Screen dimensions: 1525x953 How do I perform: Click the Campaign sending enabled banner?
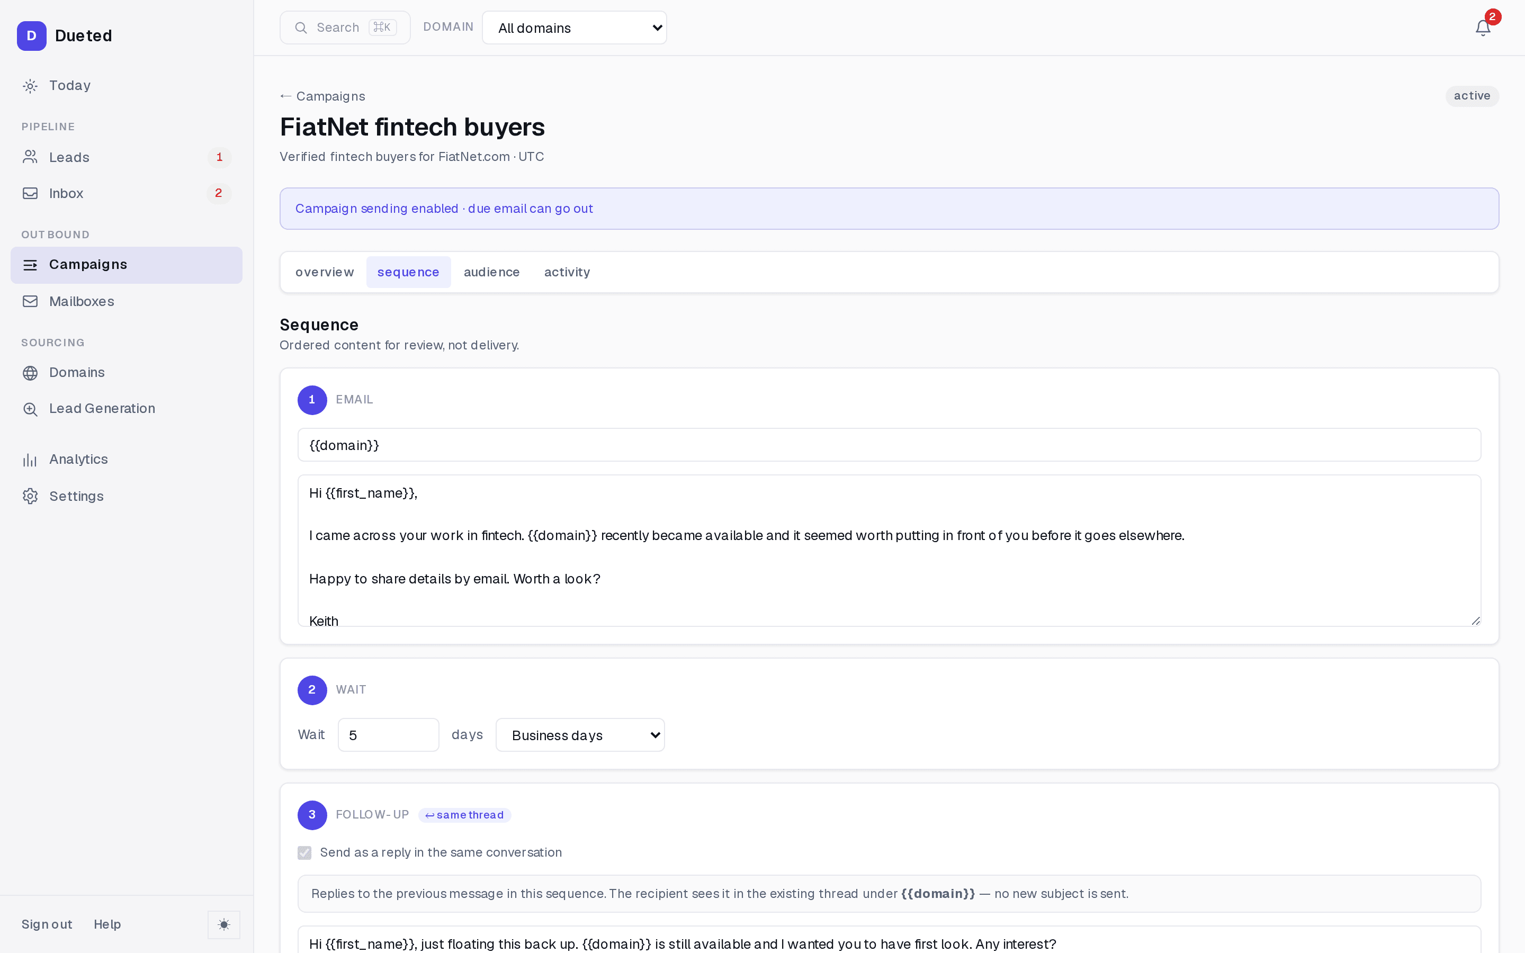(889, 209)
